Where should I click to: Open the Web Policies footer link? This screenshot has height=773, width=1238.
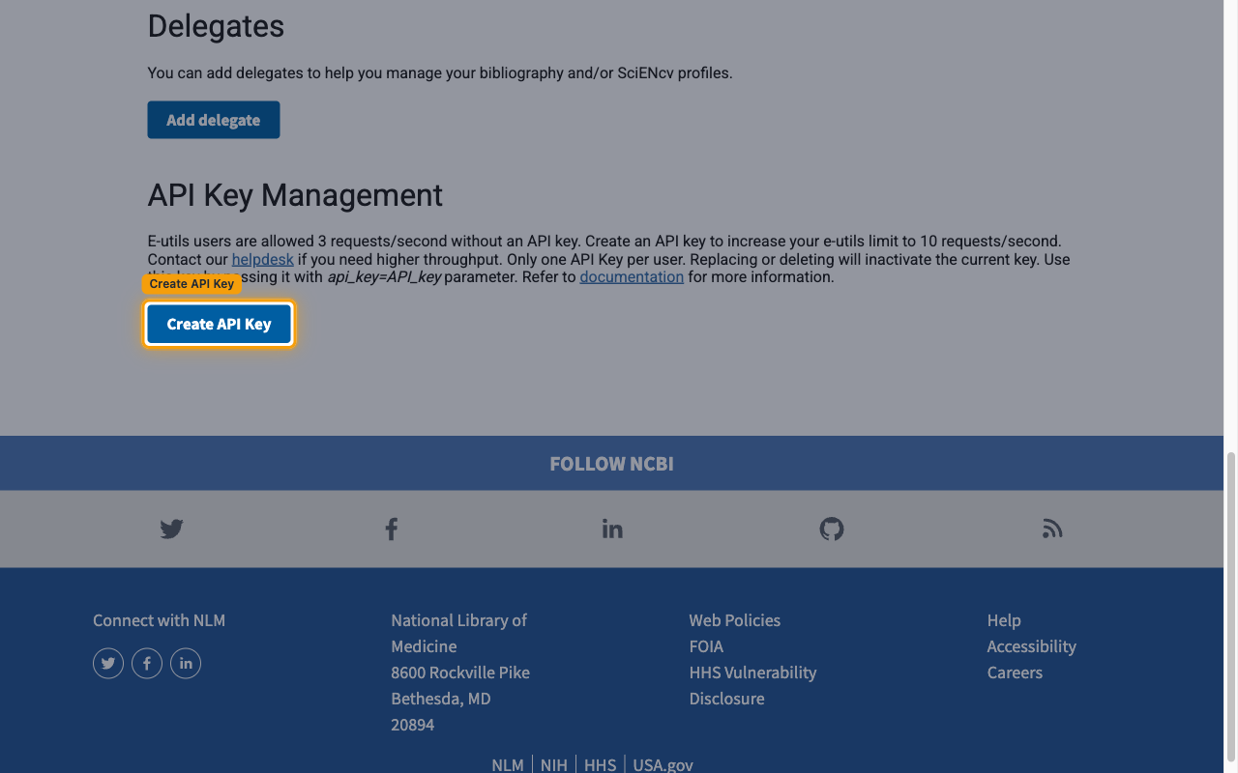(x=735, y=620)
